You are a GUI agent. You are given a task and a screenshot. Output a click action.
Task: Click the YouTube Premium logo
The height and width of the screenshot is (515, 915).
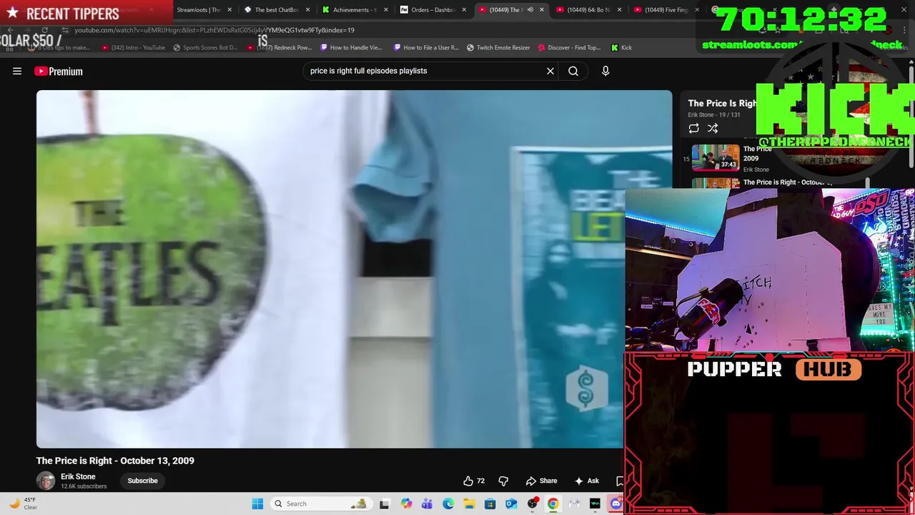coord(59,71)
